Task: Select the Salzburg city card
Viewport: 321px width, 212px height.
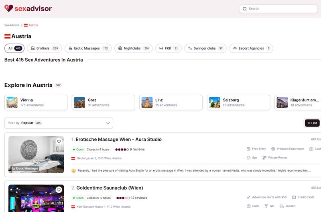Action: point(238,102)
